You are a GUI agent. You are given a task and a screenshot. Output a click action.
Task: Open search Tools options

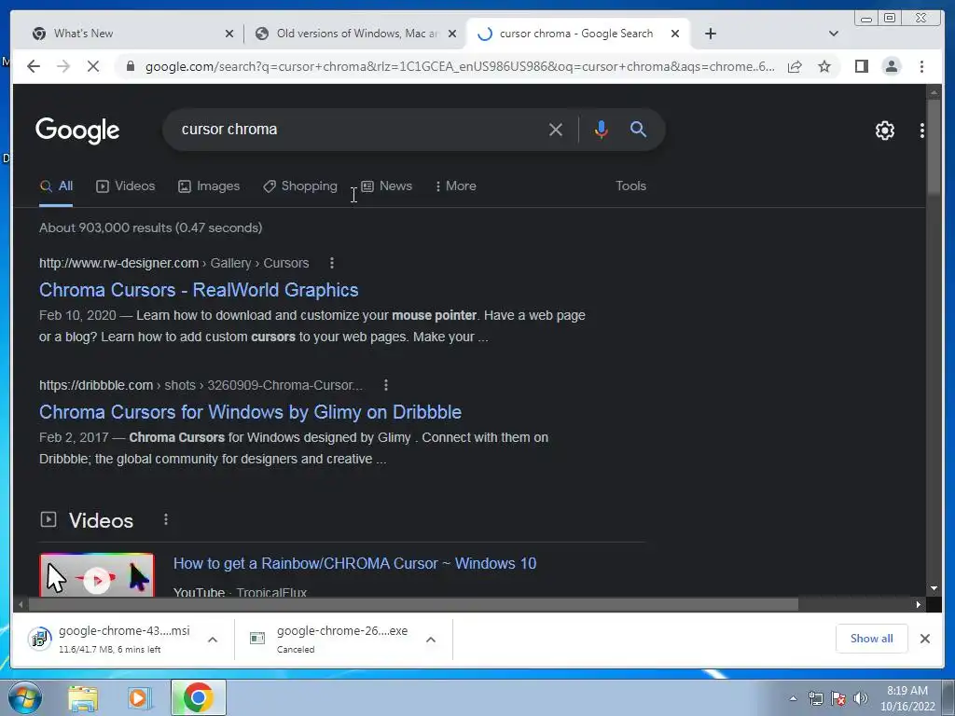(630, 186)
